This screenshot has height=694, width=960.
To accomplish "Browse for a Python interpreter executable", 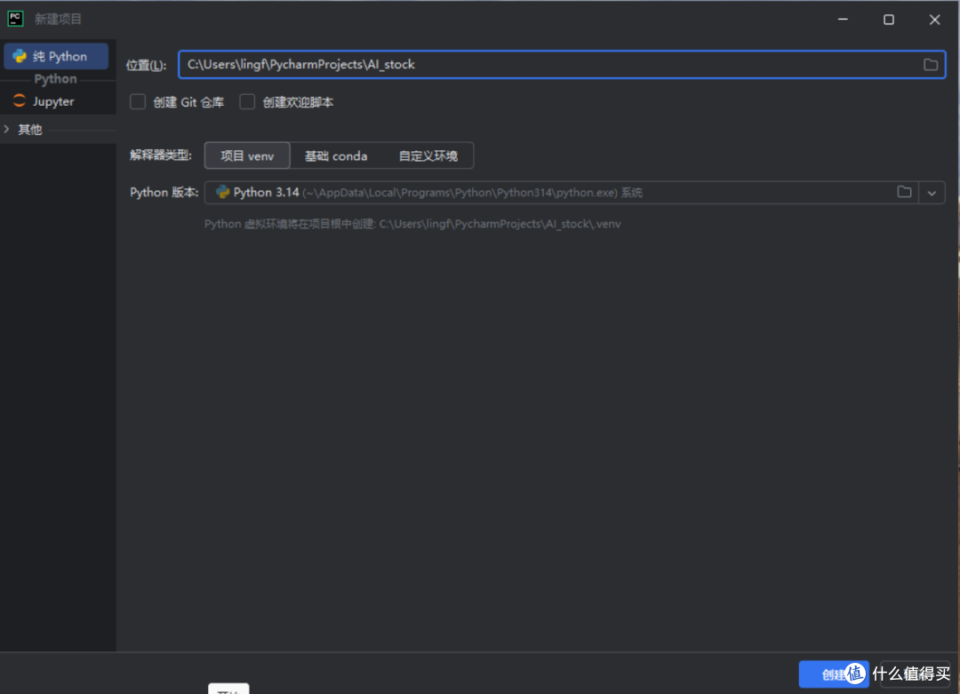I will 904,192.
